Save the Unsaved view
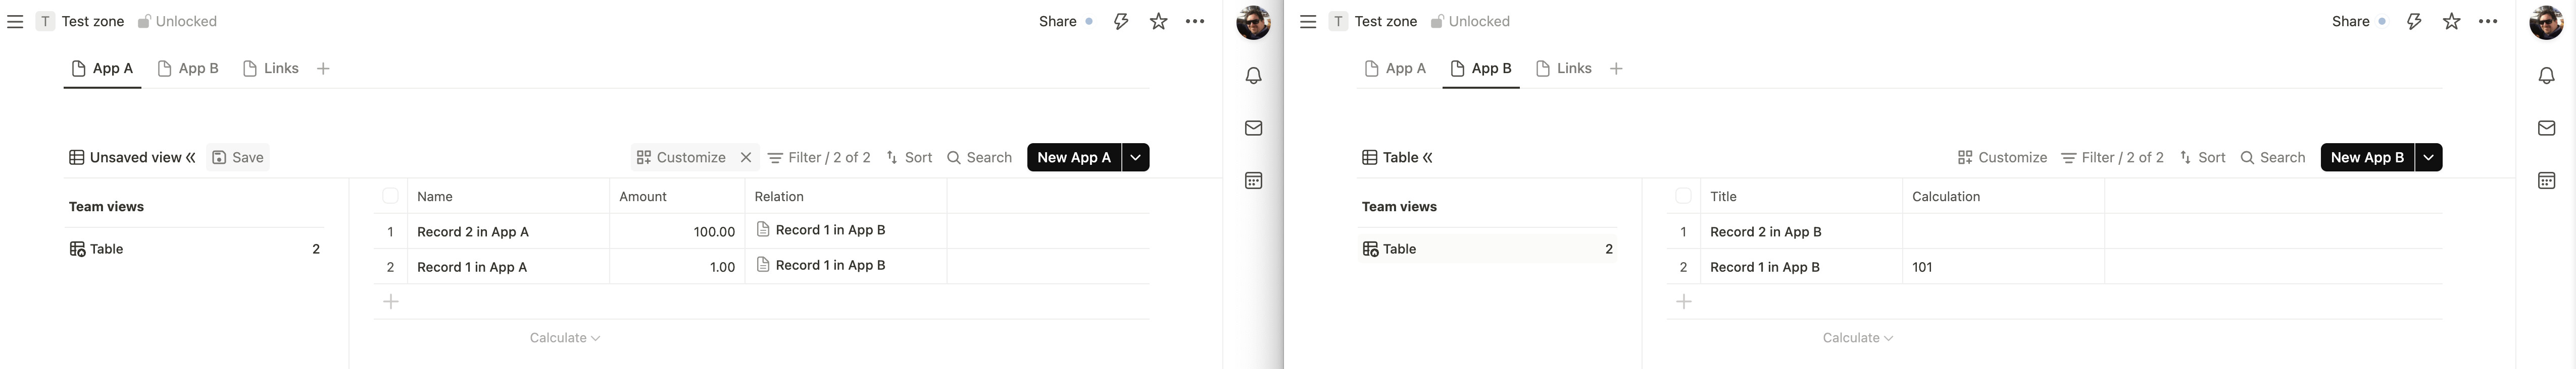Image resolution: width=2576 pixels, height=369 pixels. tap(238, 158)
